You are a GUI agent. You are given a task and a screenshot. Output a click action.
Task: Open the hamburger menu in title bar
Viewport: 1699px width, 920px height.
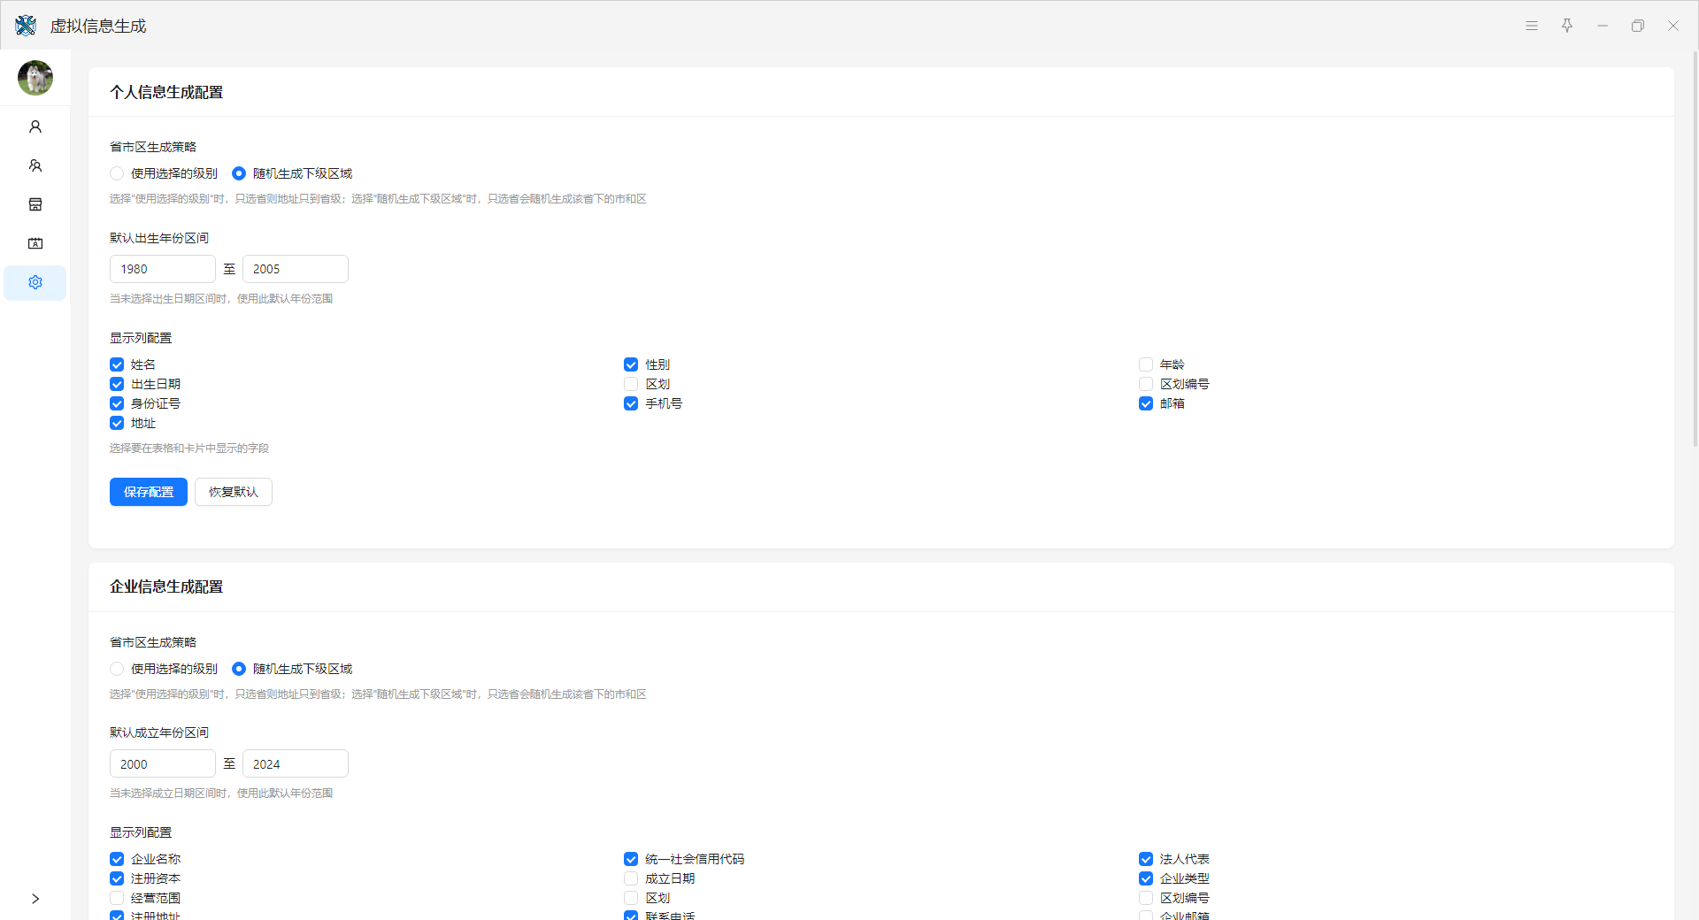(1532, 26)
